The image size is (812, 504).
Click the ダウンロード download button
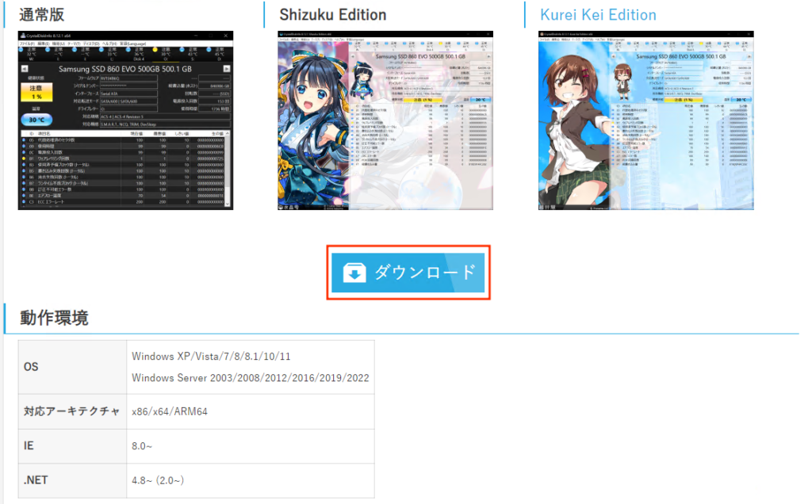pos(408,272)
